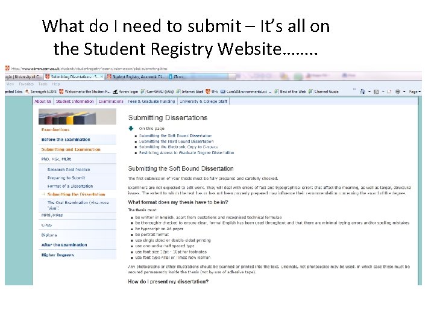Close the Submitting Dissertations tab

102,77
